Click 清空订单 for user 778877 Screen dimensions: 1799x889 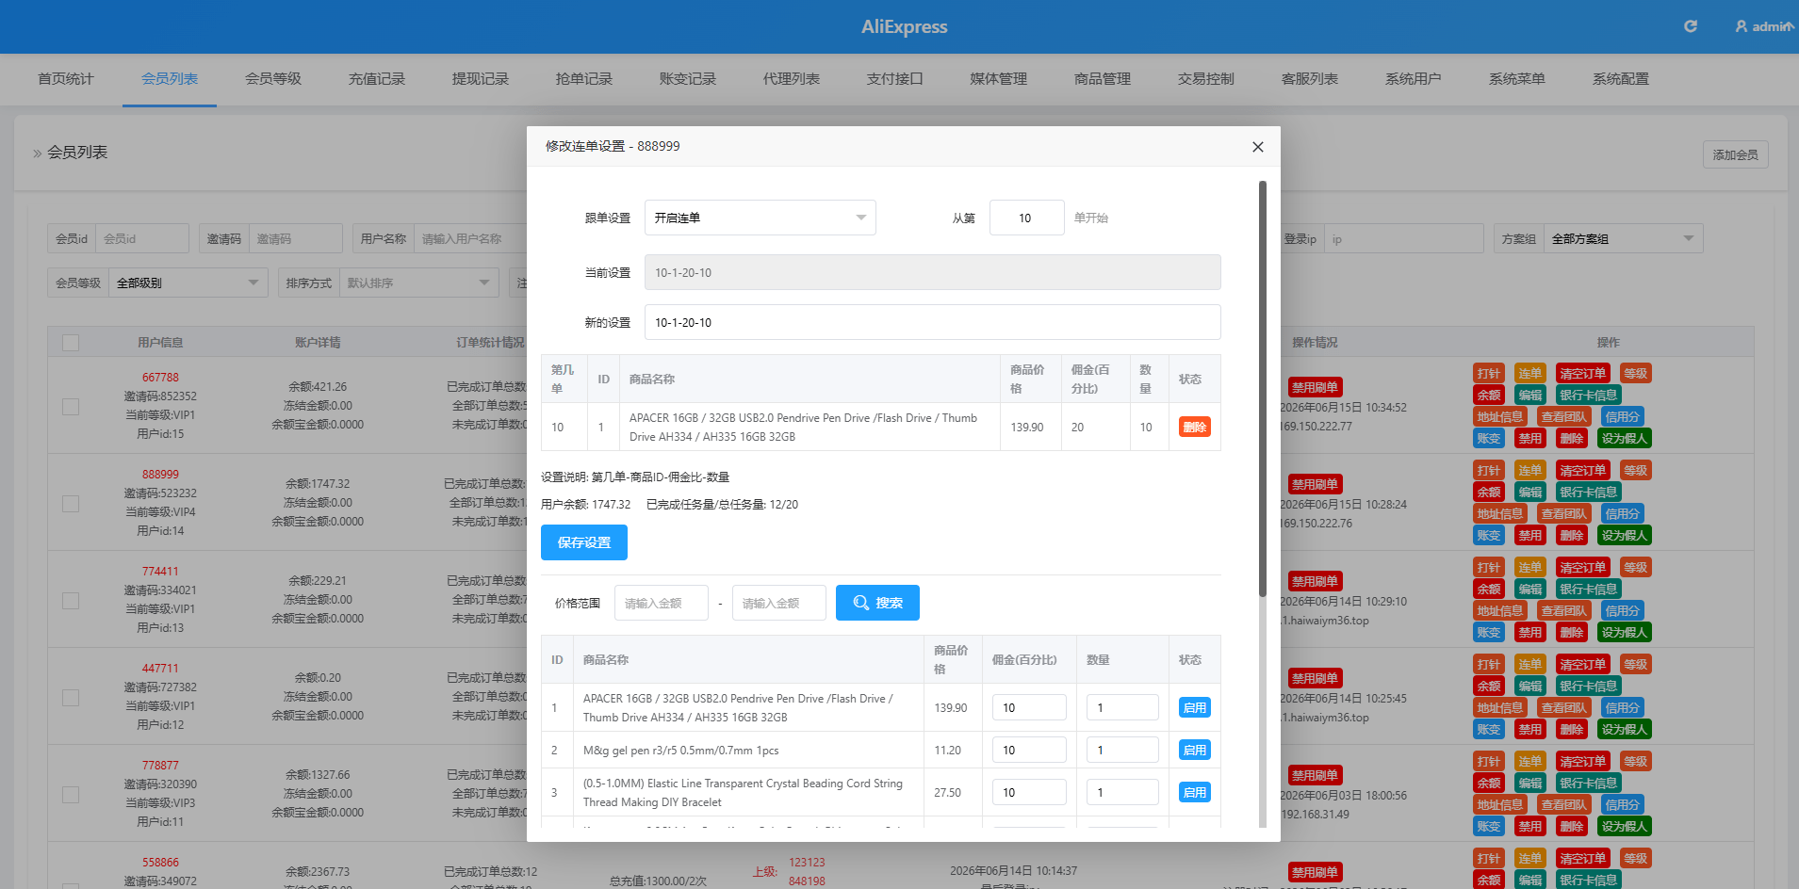click(1583, 762)
